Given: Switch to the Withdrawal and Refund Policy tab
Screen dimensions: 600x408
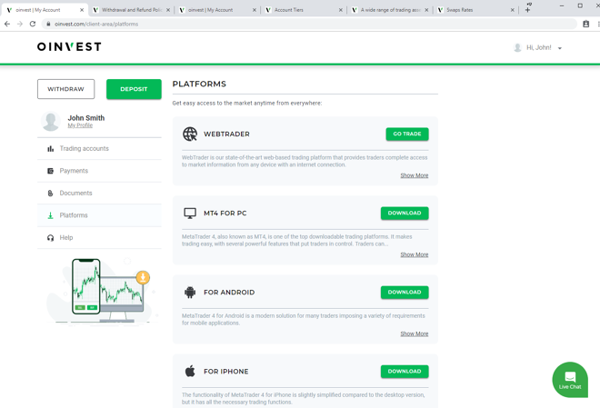Looking at the screenshot, I should click(131, 10).
